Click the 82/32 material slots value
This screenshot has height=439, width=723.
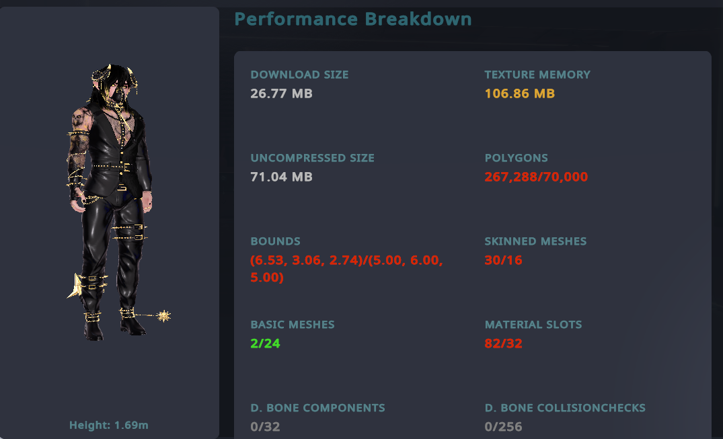tap(503, 344)
